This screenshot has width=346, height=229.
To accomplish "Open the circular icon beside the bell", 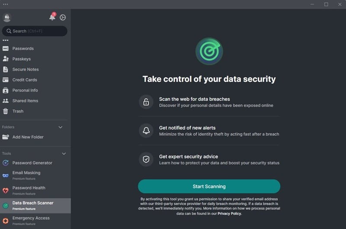I will click(x=63, y=17).
